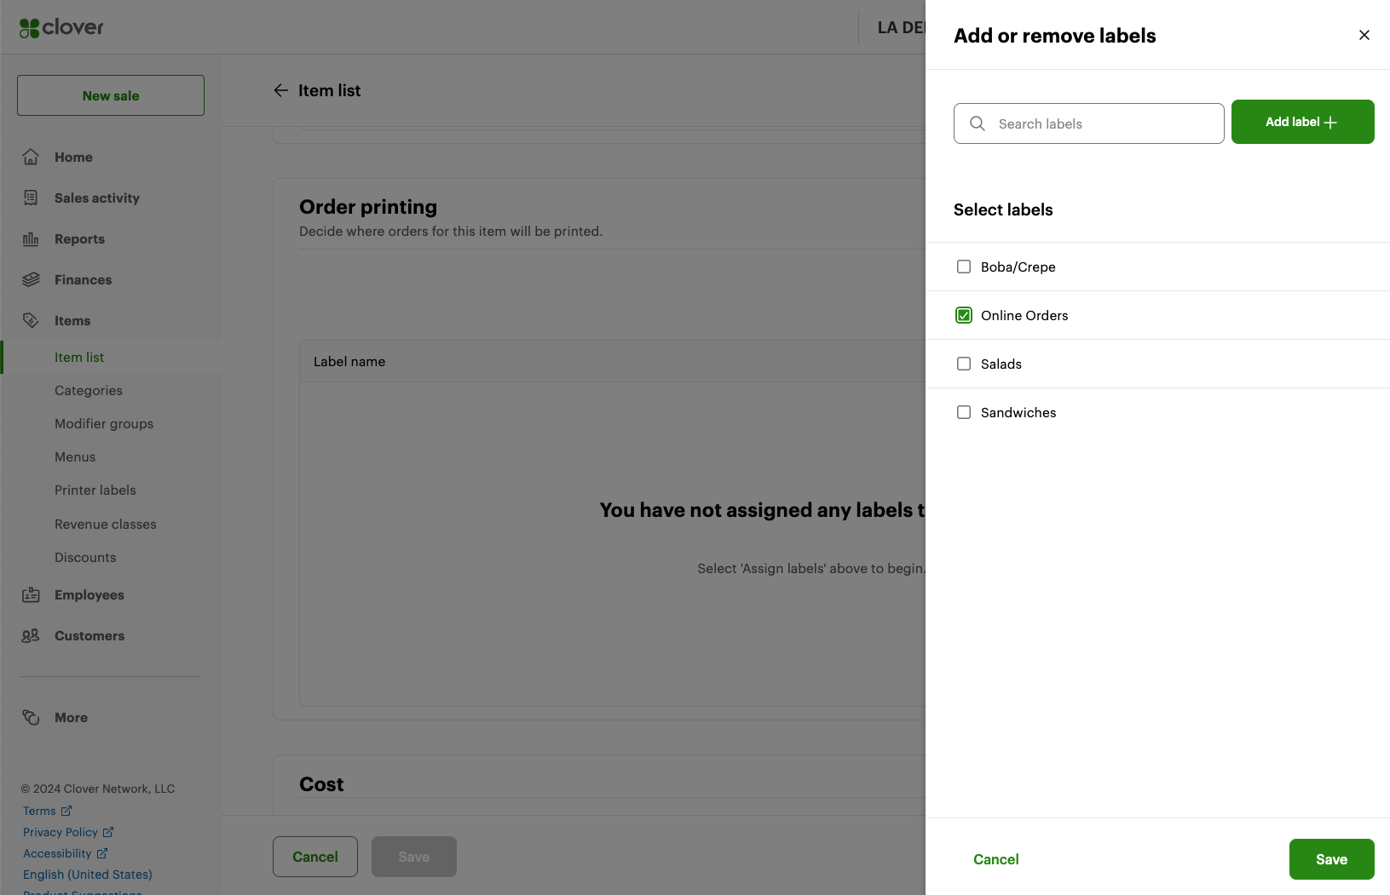Click the Search labels input field
Screen dimensions: 1390x895
click(x=1089, y=123)
